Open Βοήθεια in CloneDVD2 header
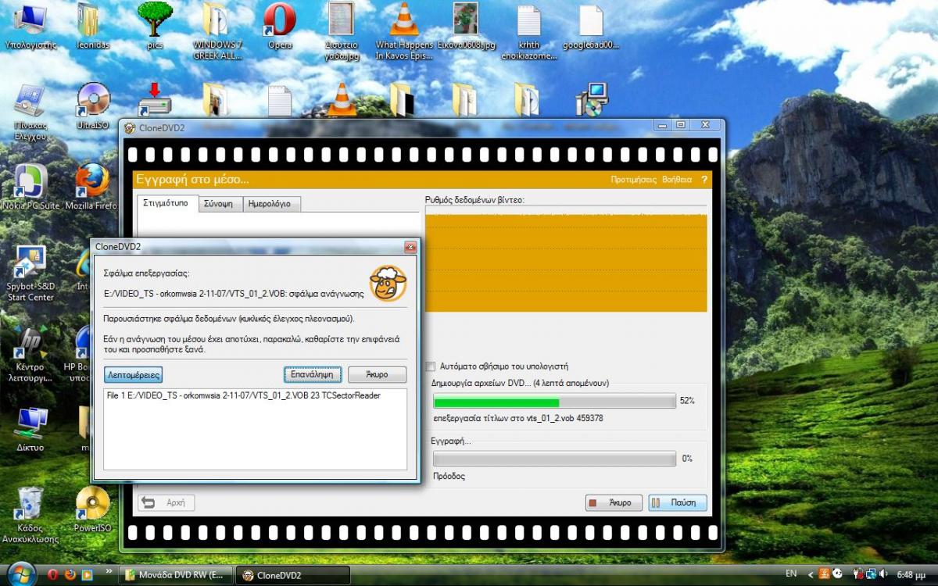Image resolution: width=938 pixels, height=586 pixels. click(x=677, y=180)
